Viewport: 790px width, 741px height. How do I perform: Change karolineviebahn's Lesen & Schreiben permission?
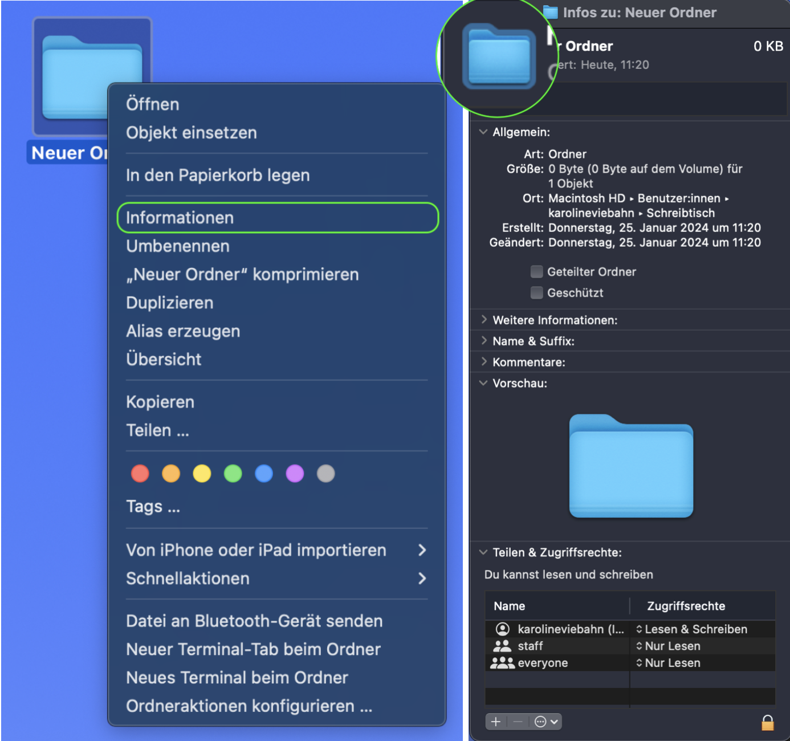click(x=691, y=629)
